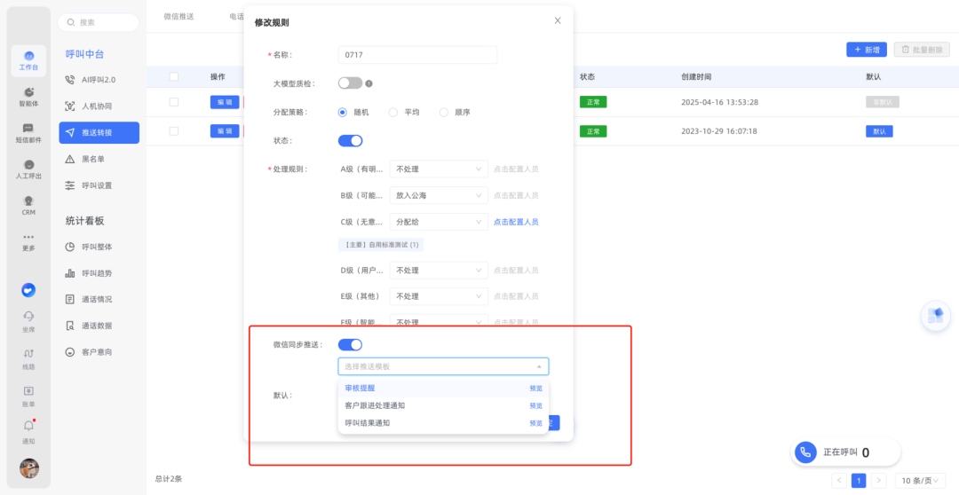
Task: Open the 10 条/页 page size dropdown
Action: click(918, 480)
